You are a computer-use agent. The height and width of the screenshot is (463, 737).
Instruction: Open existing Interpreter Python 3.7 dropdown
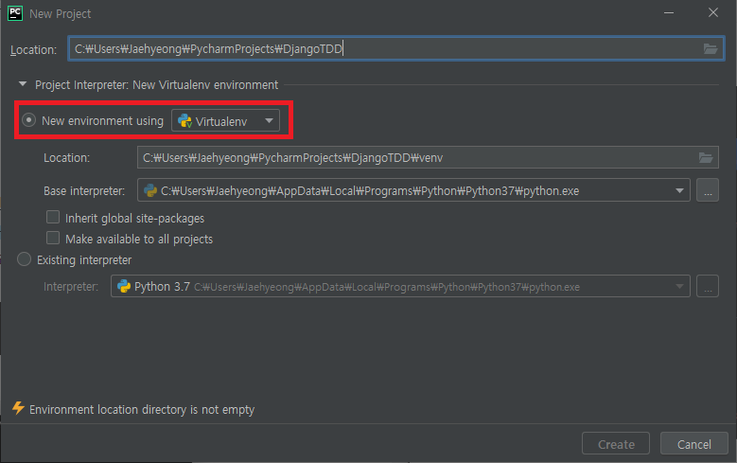[400, 286]
